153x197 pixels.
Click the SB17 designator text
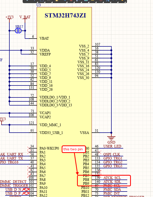coord(19,27)
